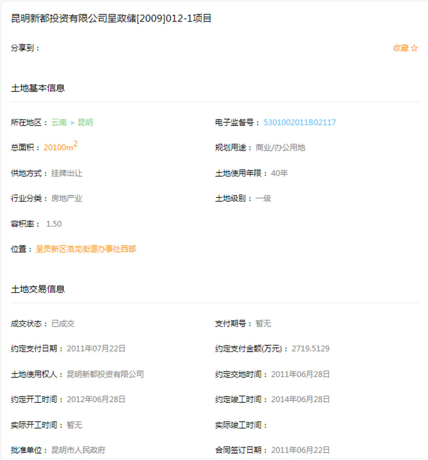428x460 pixels.
Task: Open the 昆明 city link
Action: point(86,122)
